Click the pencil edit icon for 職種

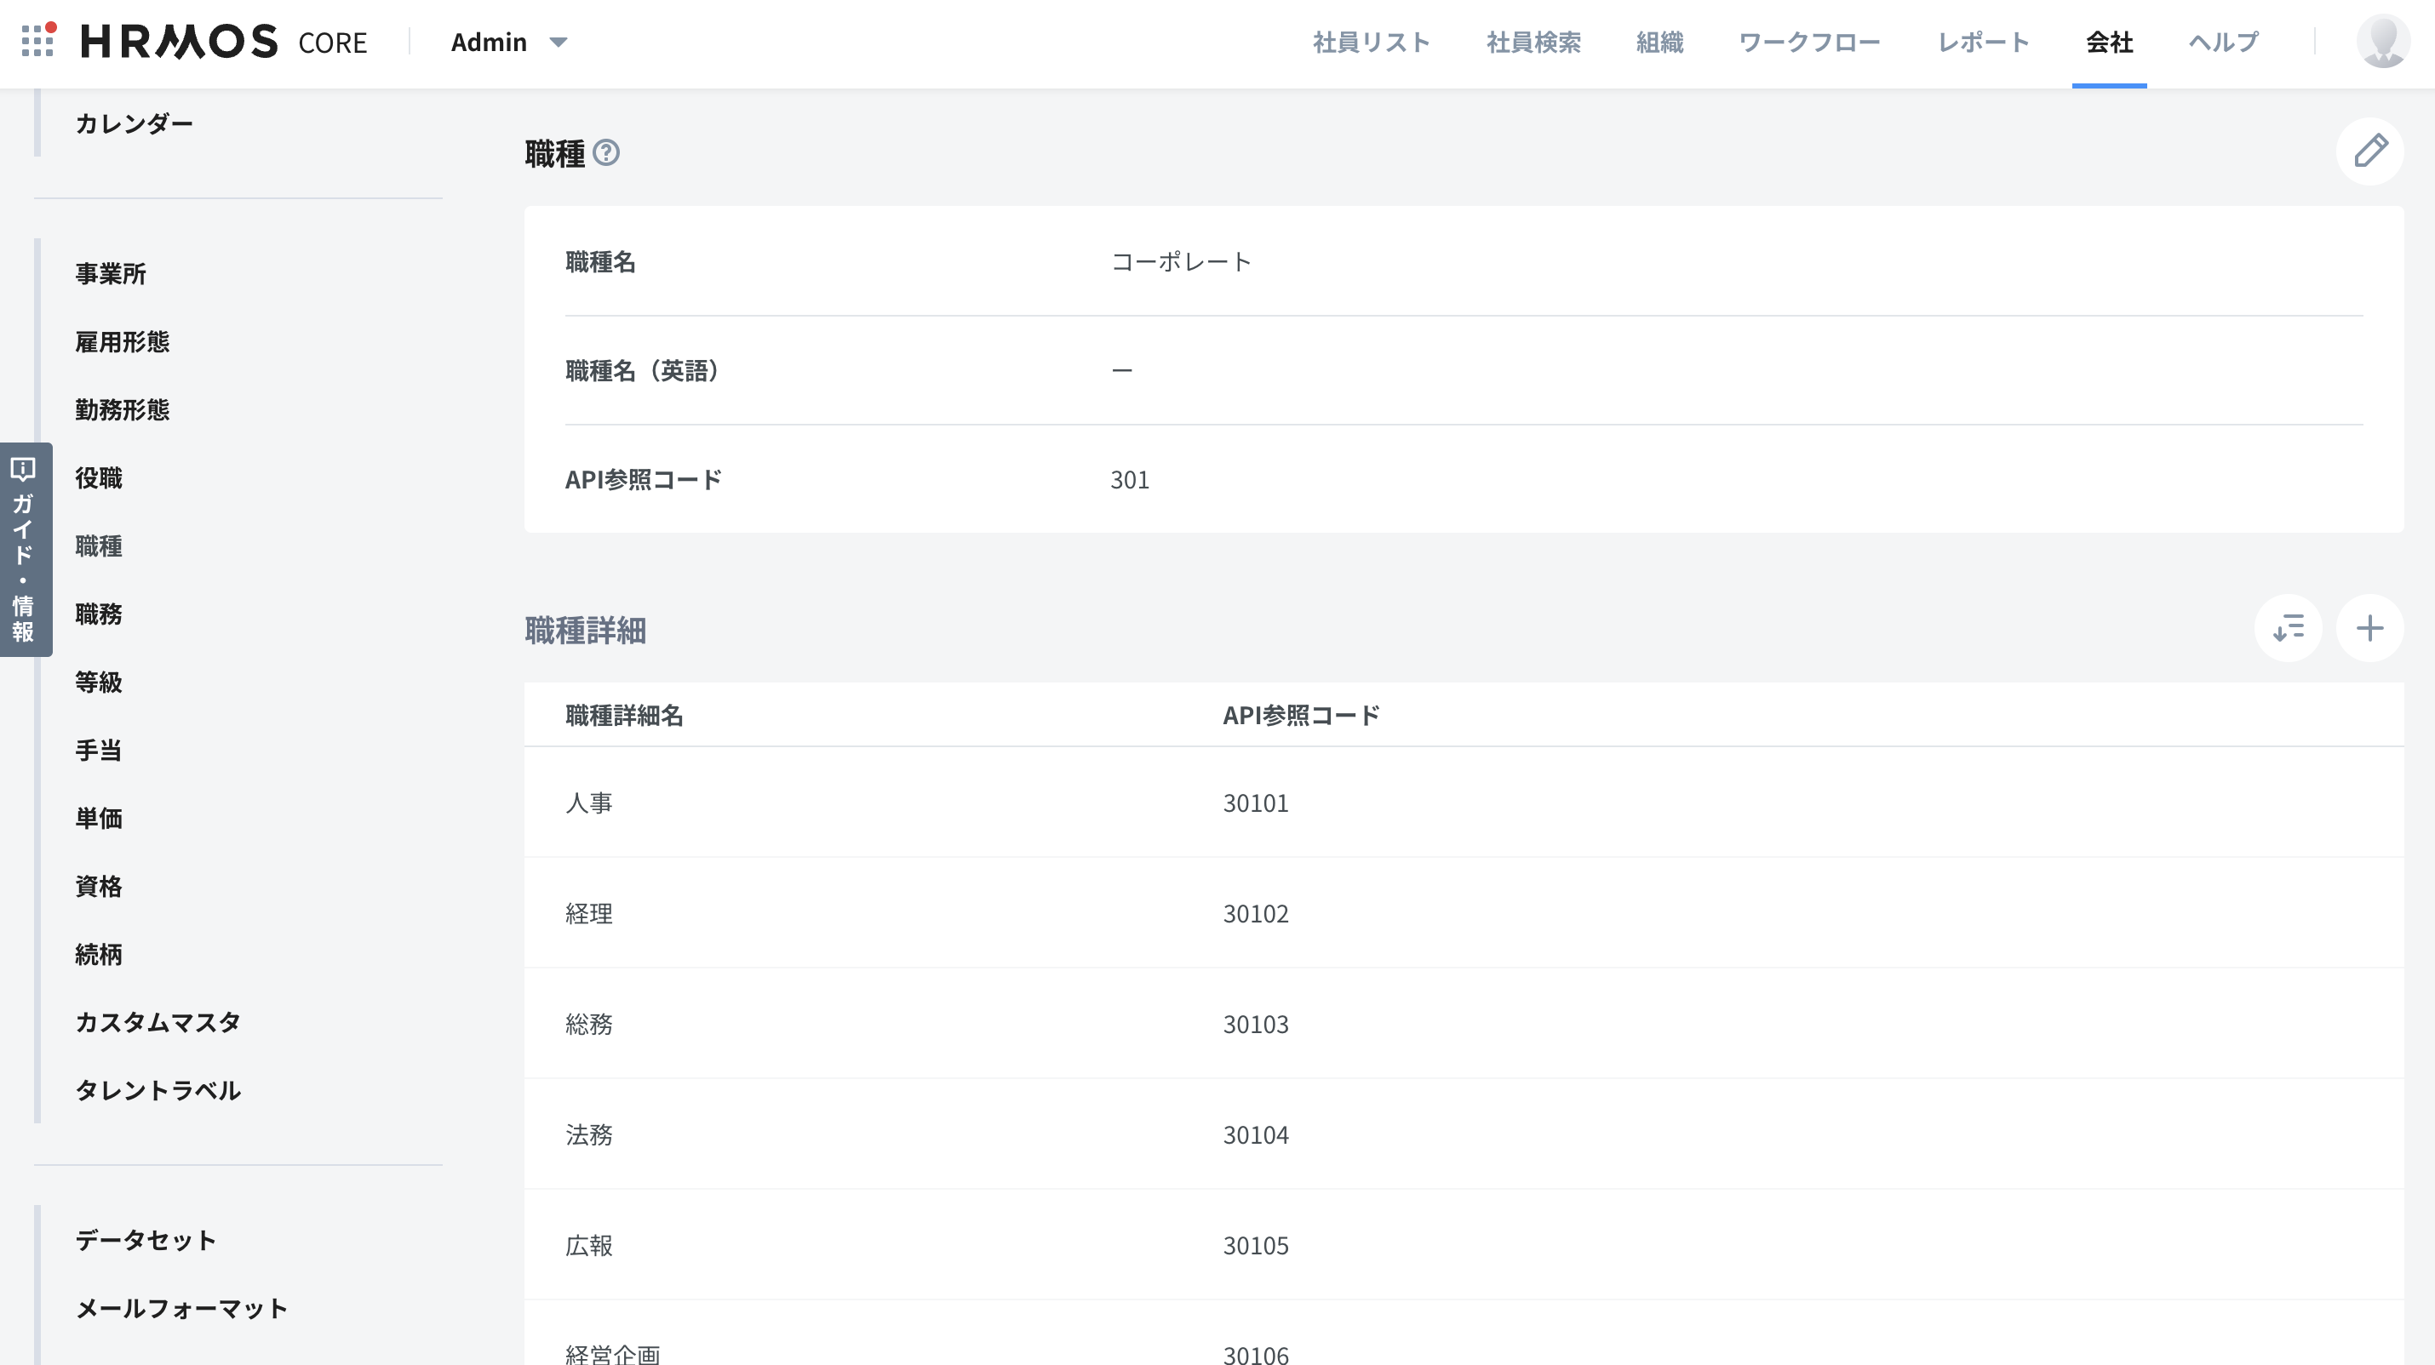pyautogui.click(x=2369, y=151)
